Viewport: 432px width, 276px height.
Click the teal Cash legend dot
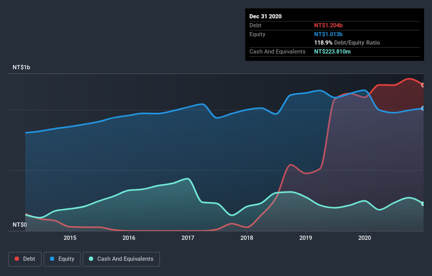91,259
